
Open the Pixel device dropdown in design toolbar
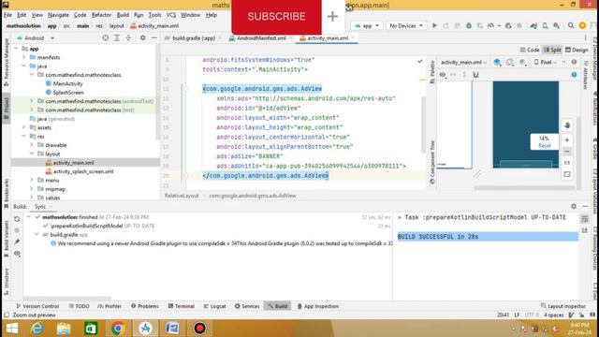tap(546, 62)
